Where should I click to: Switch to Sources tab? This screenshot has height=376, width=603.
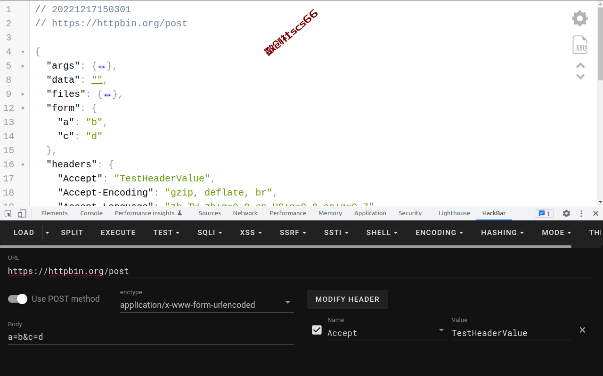[210, 213]
